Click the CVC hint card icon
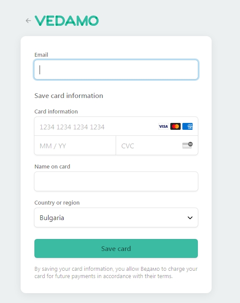 tap(188, 145)
